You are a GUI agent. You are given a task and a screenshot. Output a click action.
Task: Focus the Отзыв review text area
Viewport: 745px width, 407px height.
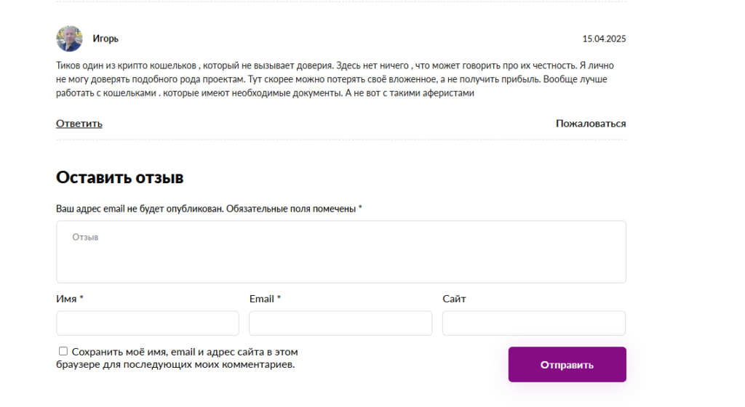[x=340, y=259]
